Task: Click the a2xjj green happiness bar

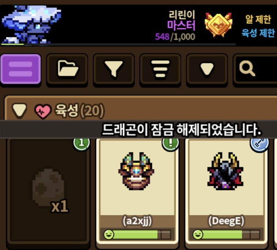Action: click(137, 235)
